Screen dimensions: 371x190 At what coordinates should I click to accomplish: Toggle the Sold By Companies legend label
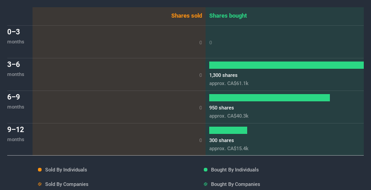point(66,184)
